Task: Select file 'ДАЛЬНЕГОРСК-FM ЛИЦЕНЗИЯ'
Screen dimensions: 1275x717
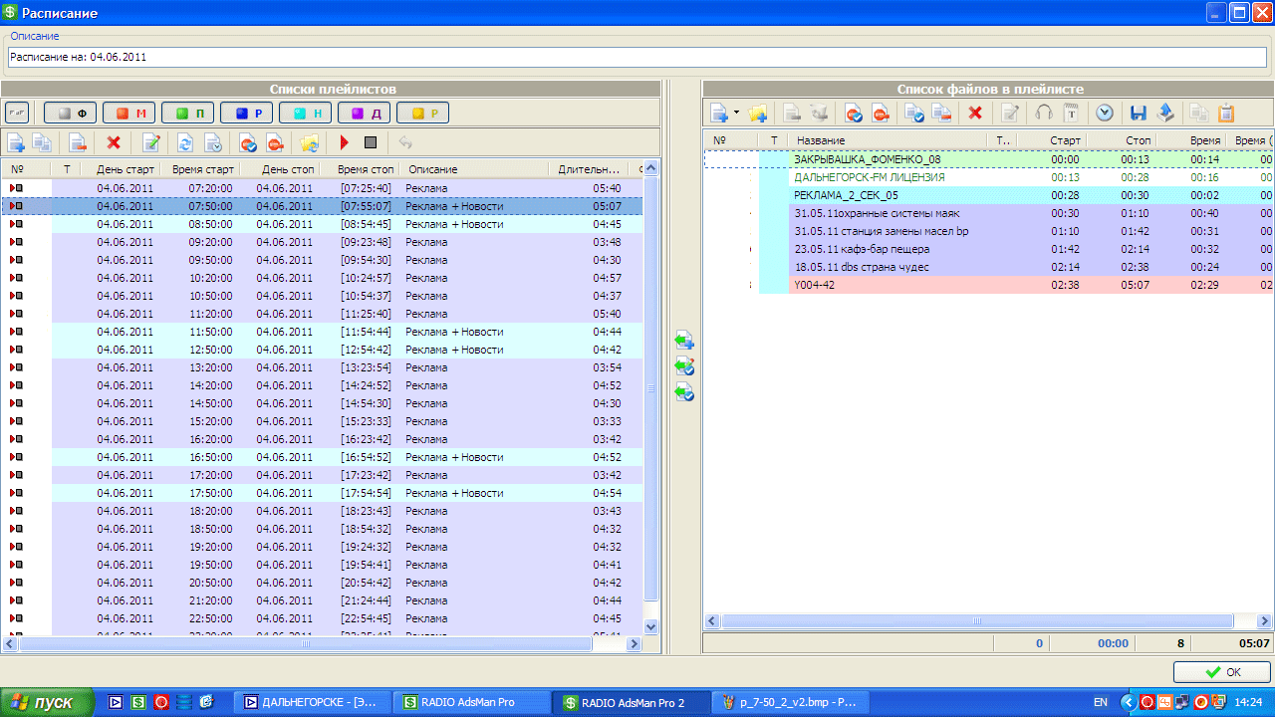Action: pos(989,176)
